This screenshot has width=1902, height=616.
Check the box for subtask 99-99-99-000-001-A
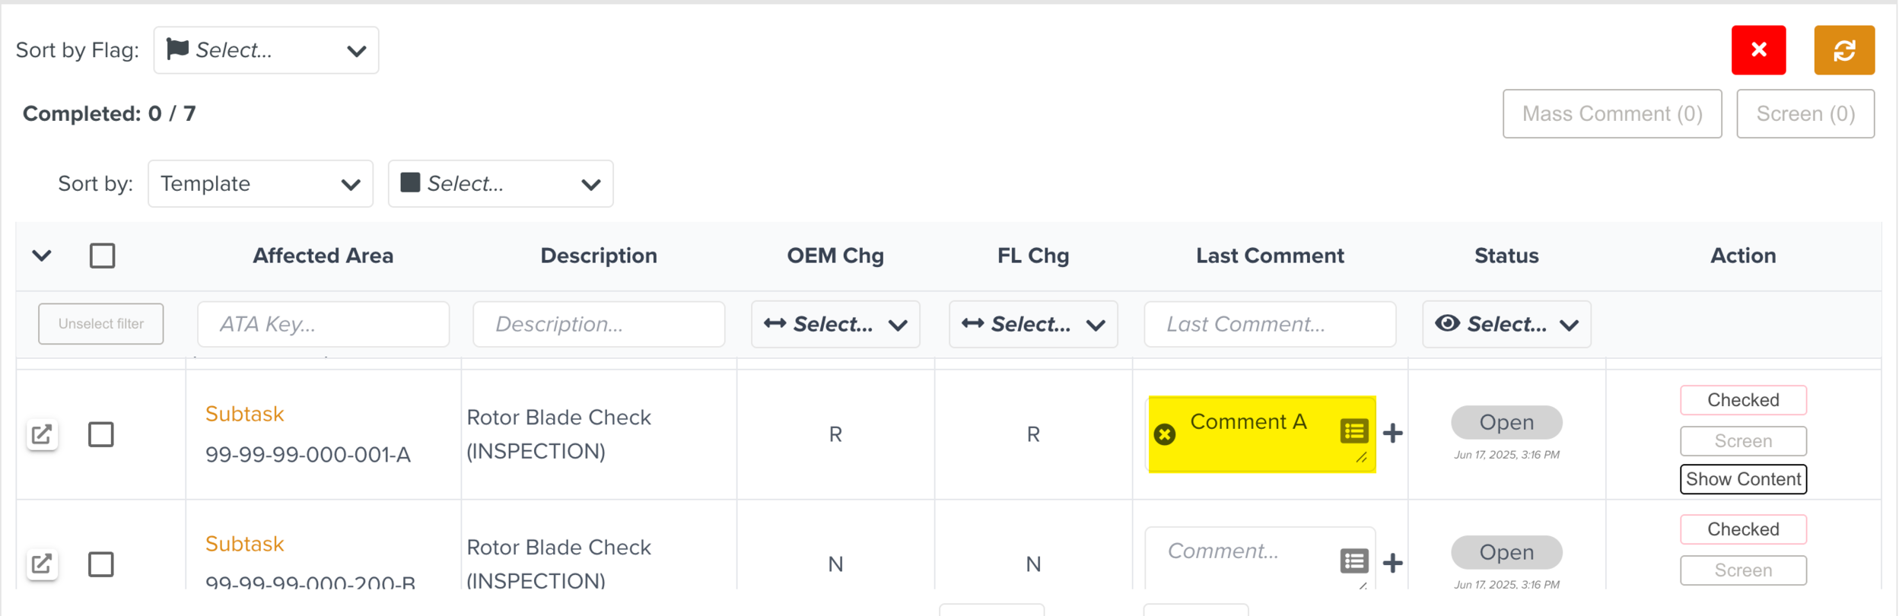point(100,434)
